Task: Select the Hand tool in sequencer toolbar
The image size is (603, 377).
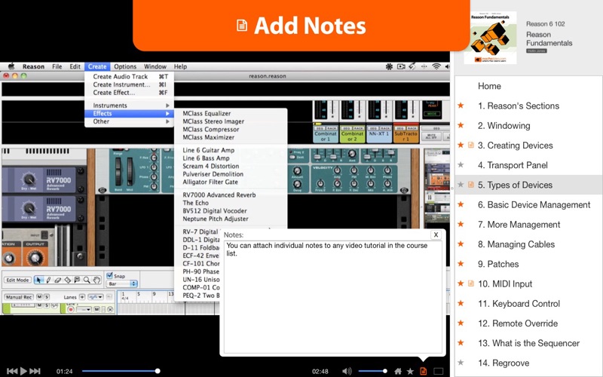Action: 96,280
